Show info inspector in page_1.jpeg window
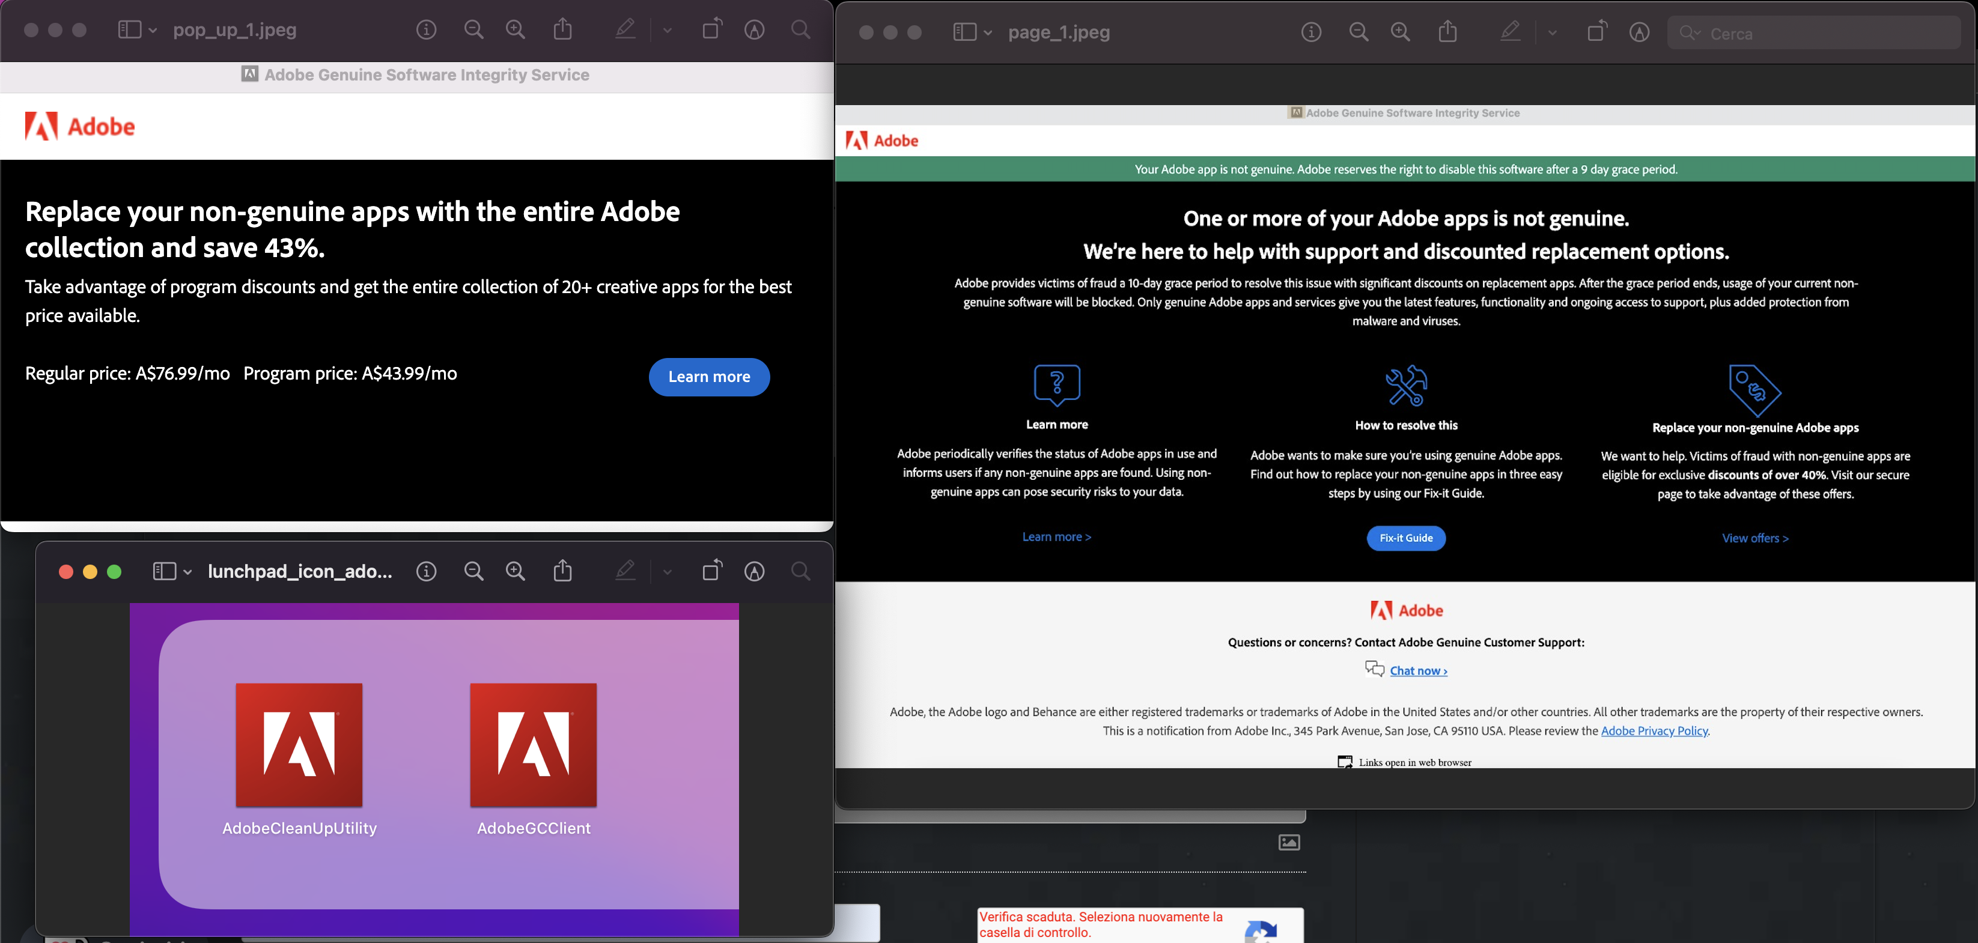 [1312, 32]
